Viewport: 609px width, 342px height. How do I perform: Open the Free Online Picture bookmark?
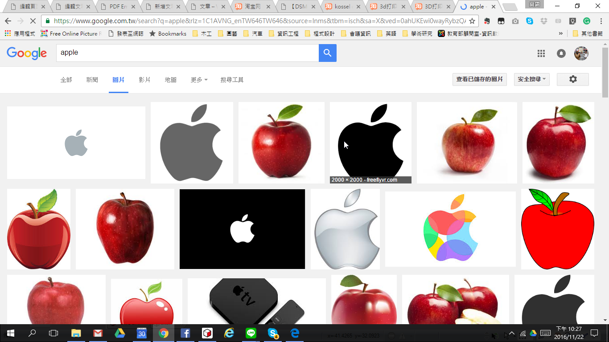coord(71,33)
